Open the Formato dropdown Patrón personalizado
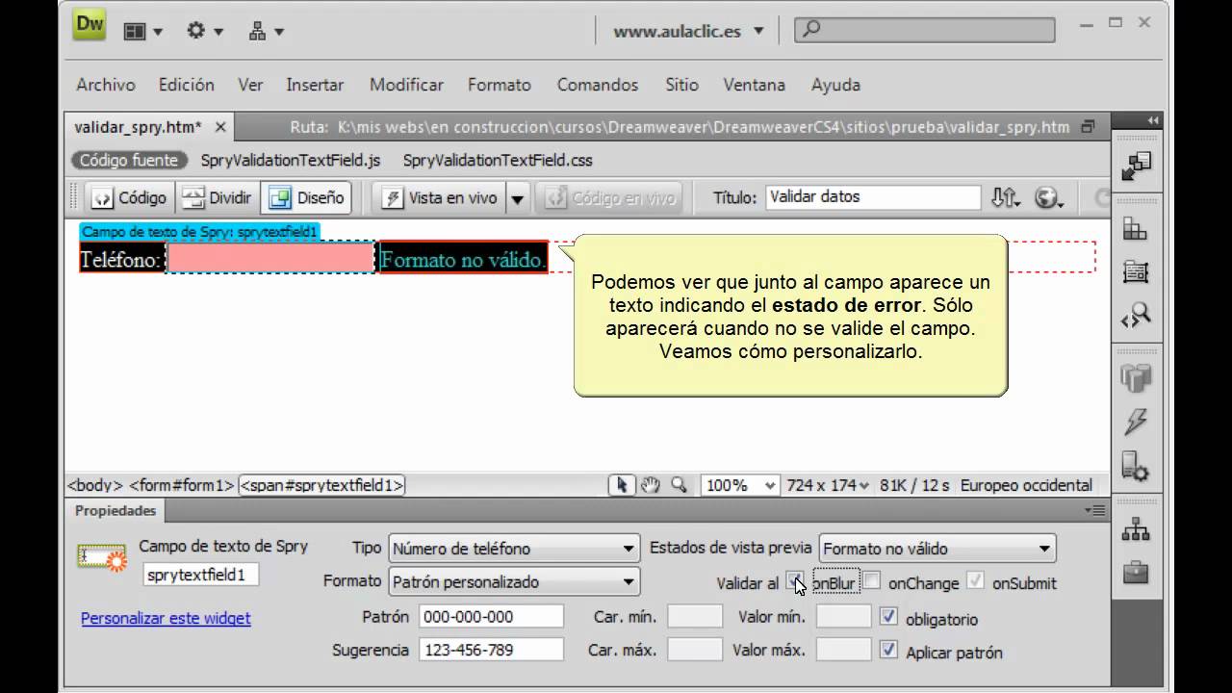The width and height of the screenshot is (1232, 693). pos(514,581)
